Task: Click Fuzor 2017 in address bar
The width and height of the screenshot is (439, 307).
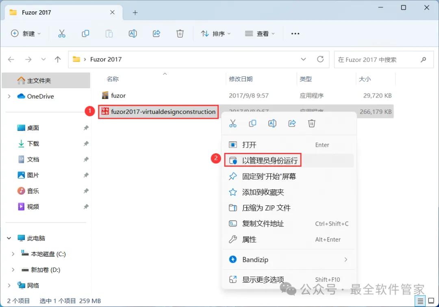Action: tap(106, 59)
